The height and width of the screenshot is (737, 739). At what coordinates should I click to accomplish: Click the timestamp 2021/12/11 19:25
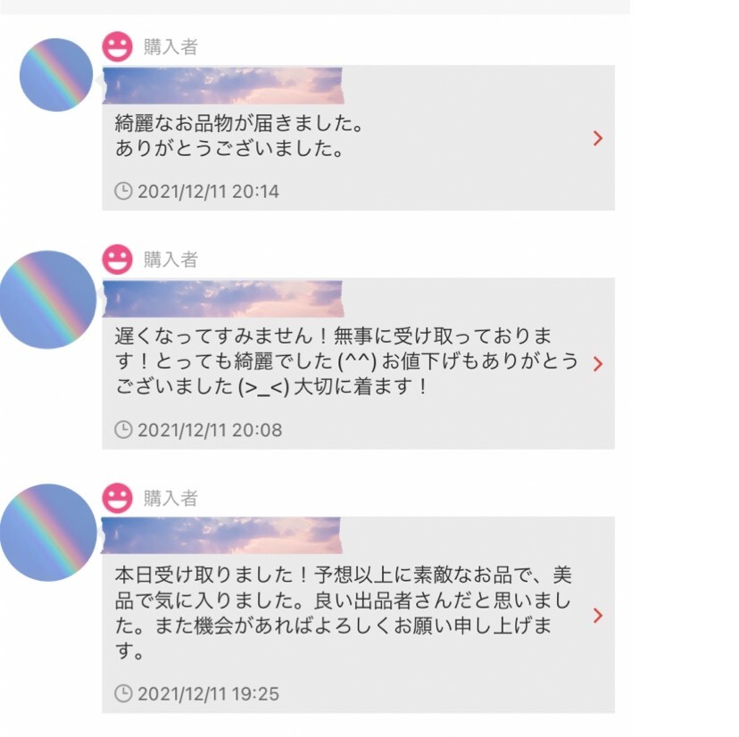209,693
